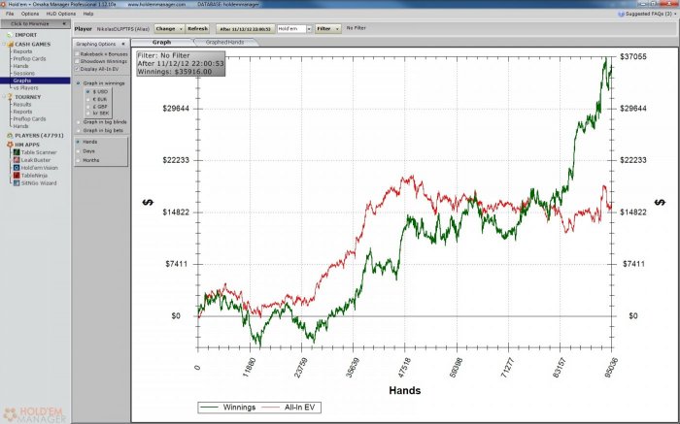The image size is (680, 424).
Task: Open the File menu
Action: coord(10,14)
